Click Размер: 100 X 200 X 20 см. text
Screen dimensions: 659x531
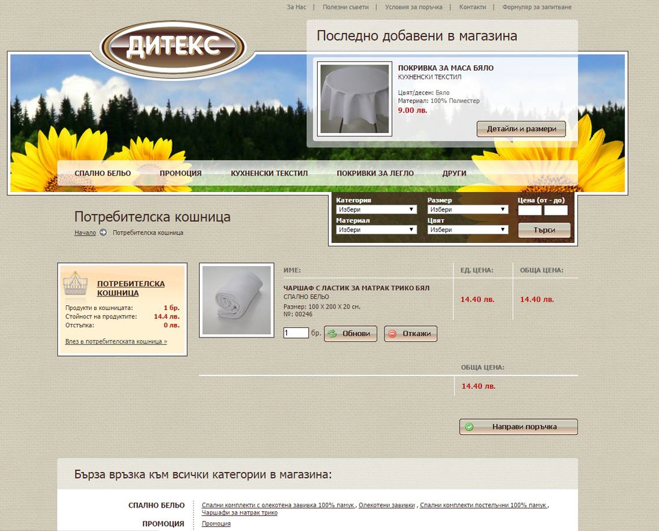pyautogui.click(x=322, y=307)
